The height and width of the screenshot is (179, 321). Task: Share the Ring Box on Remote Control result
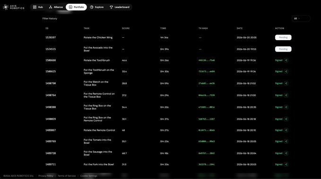coord(286,119)
